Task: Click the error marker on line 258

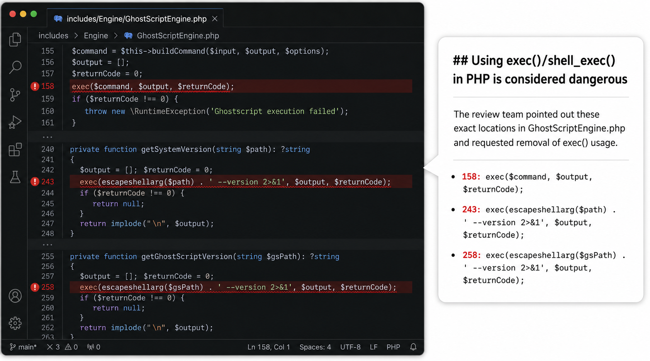Action: pos(35,287)
